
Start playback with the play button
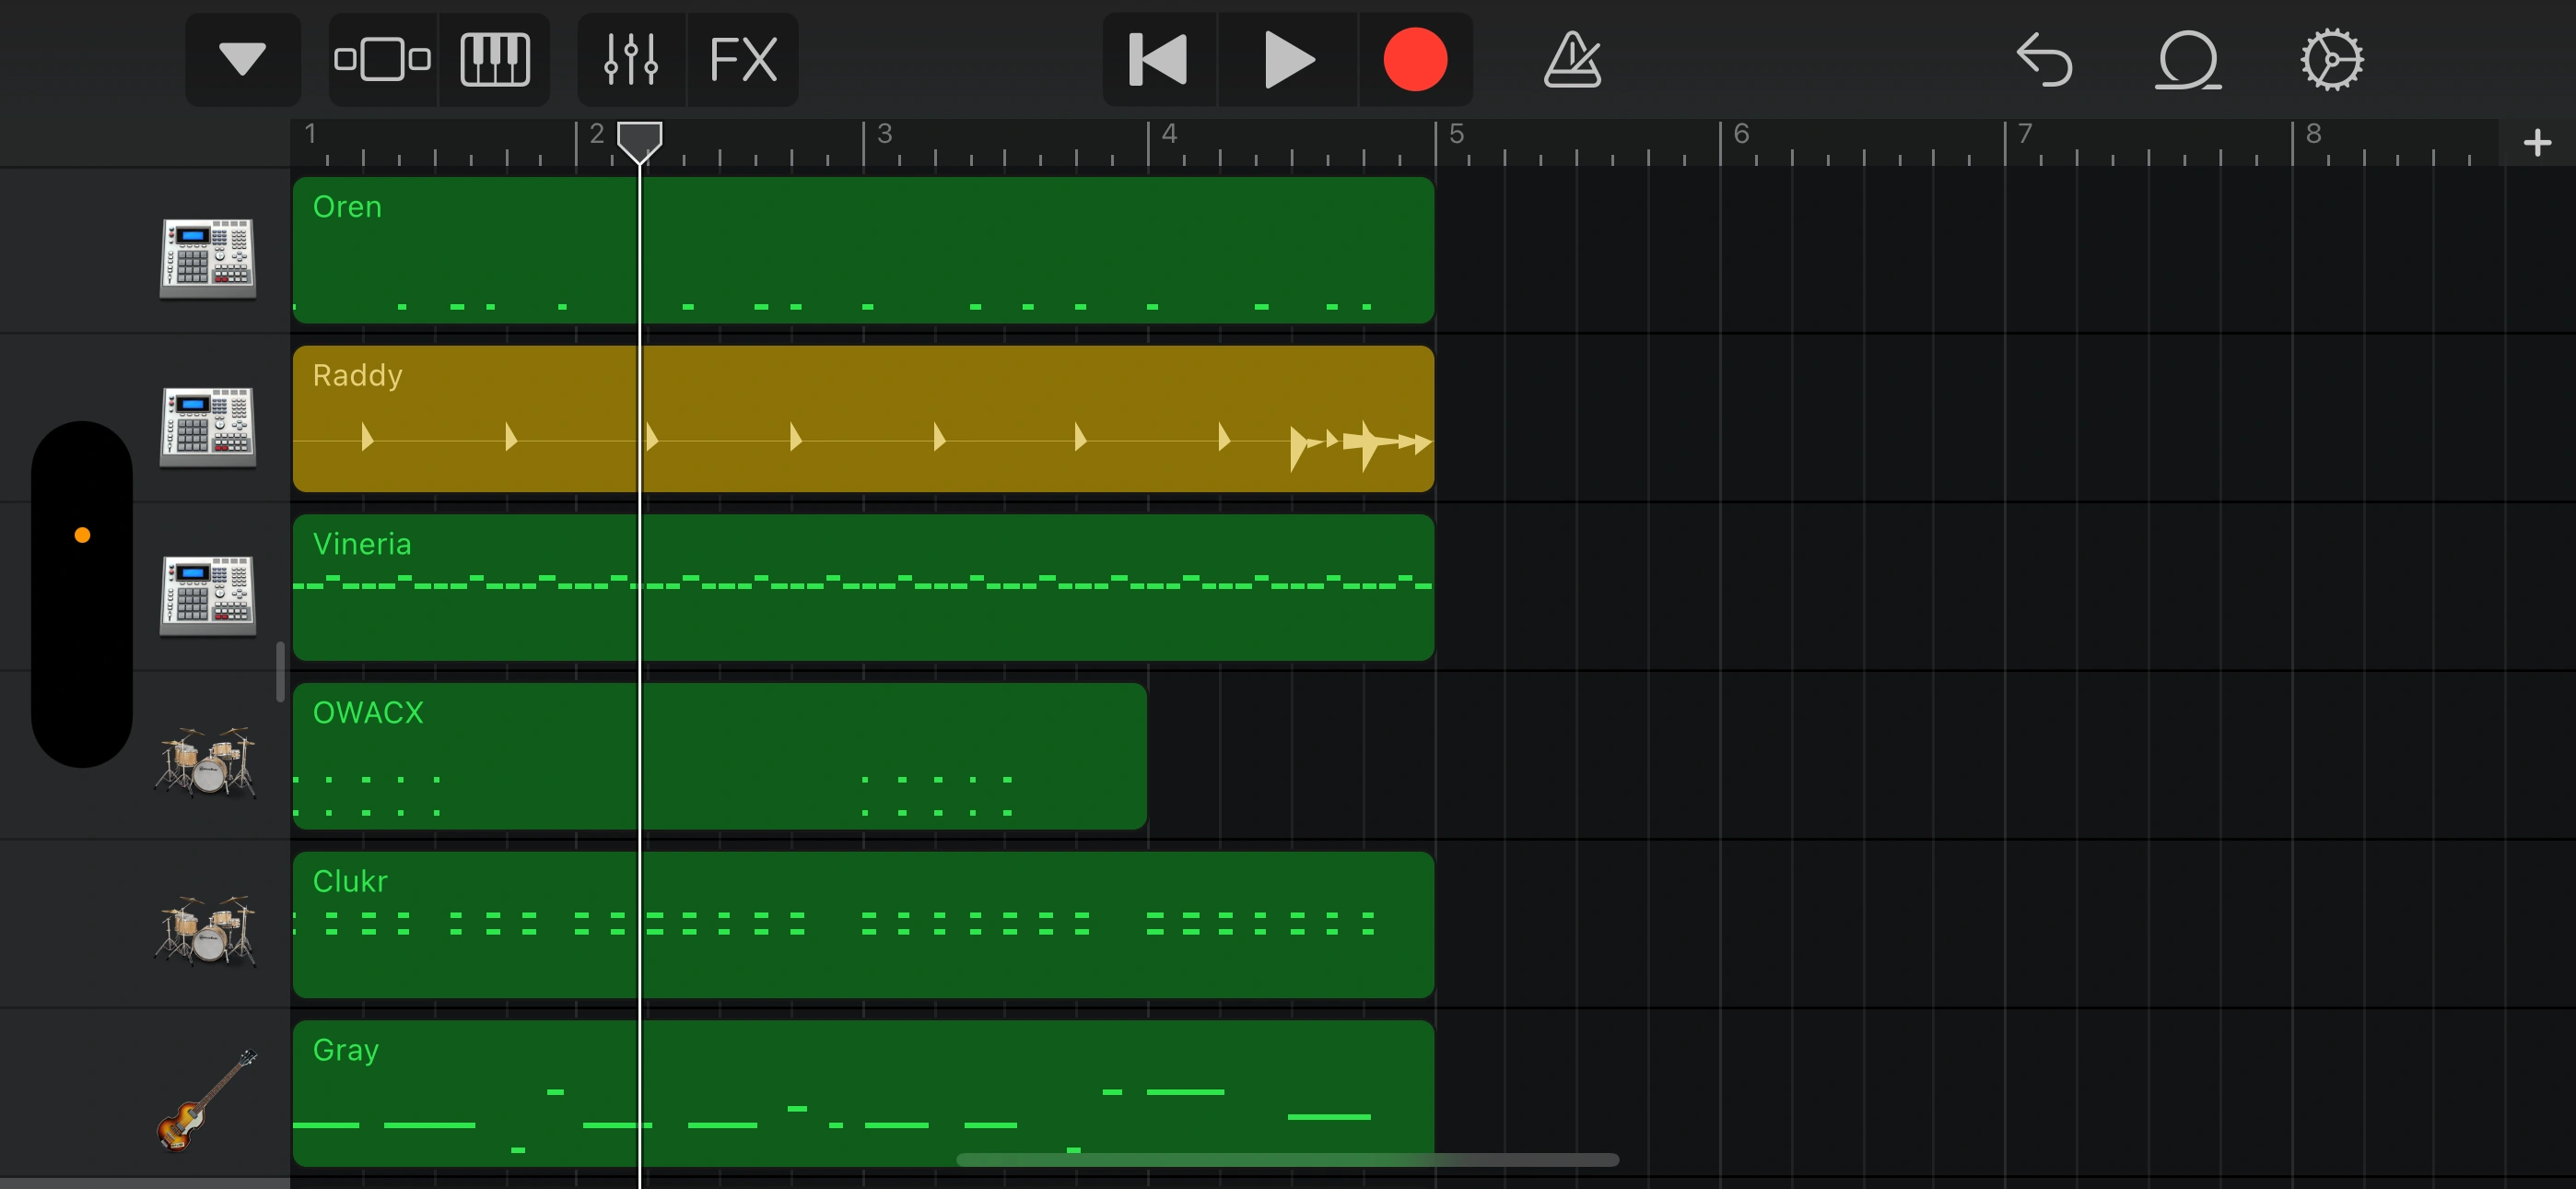click(1286, 60)
